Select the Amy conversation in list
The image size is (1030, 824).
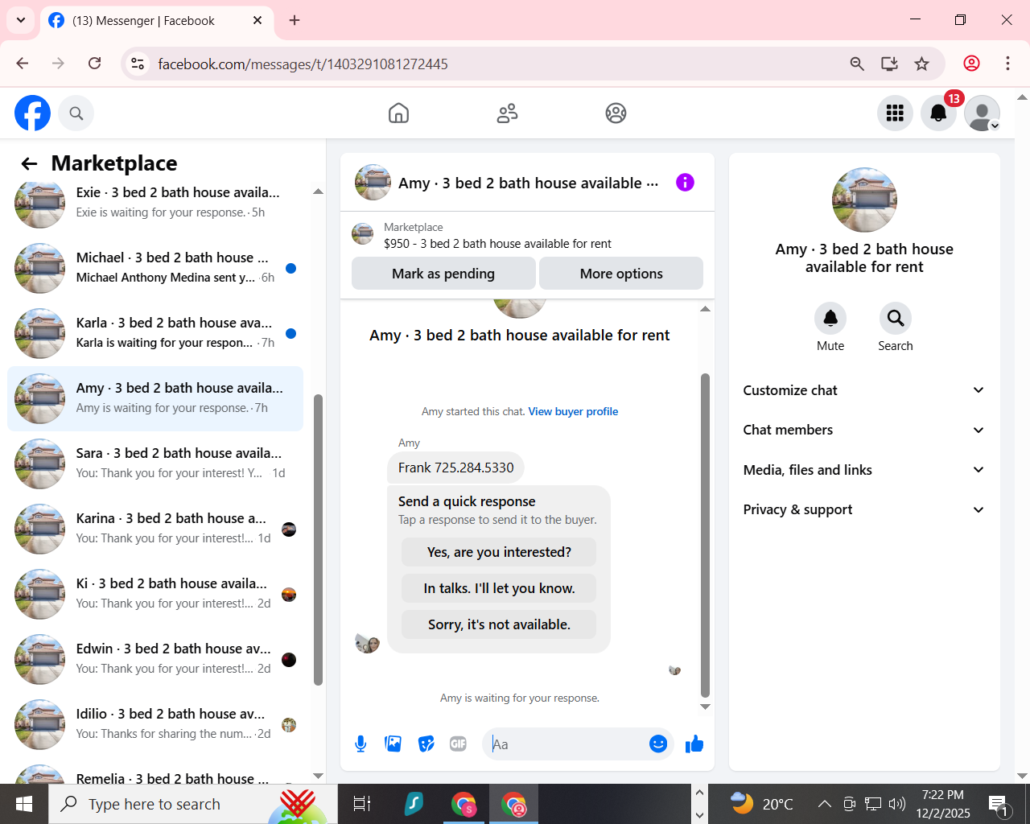tap(155, 398)
